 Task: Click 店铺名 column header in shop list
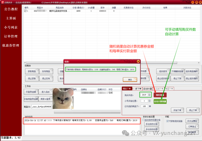(x=84, y=90)
